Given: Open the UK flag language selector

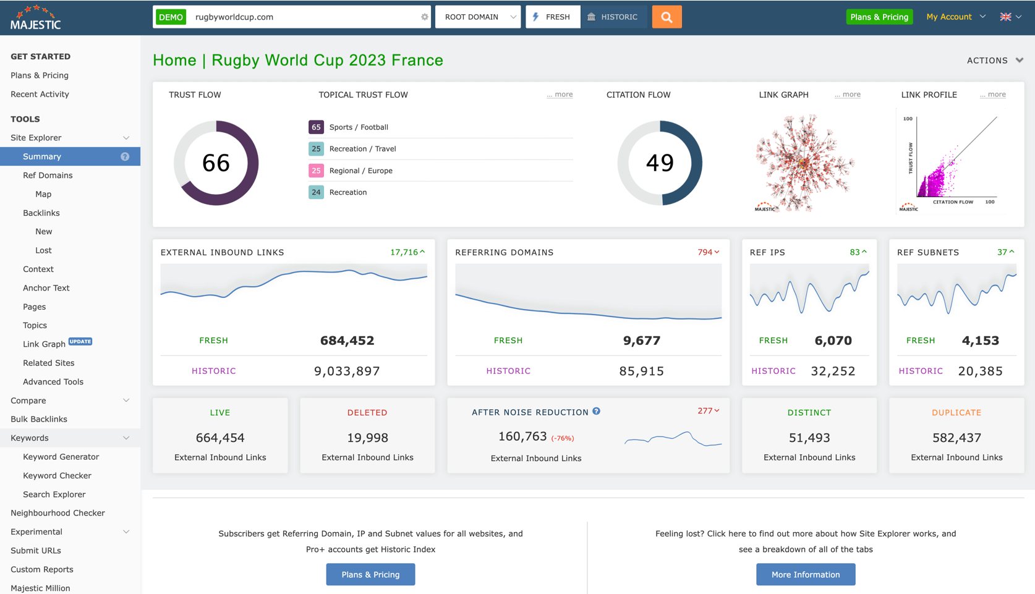Looking at the screenshot, I should (x=1010, y=17).
